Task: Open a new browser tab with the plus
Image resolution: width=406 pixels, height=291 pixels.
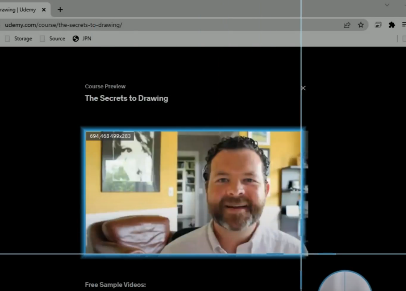Action: coord(60,10)
